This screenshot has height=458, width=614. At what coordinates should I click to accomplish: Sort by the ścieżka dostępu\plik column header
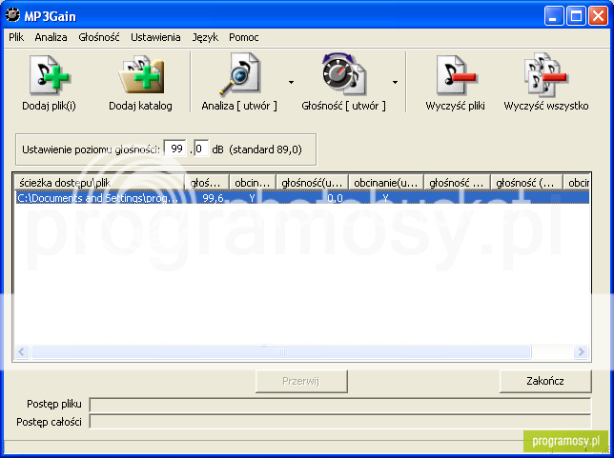[x=100, y=182]
